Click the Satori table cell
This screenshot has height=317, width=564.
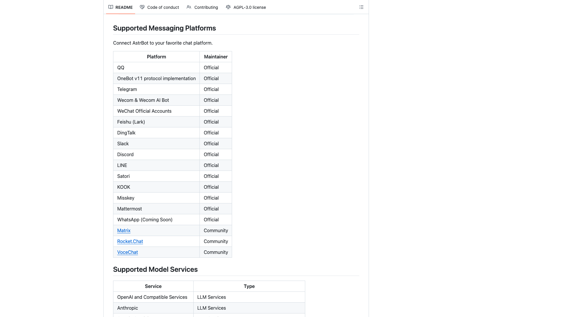click(156, 176)
